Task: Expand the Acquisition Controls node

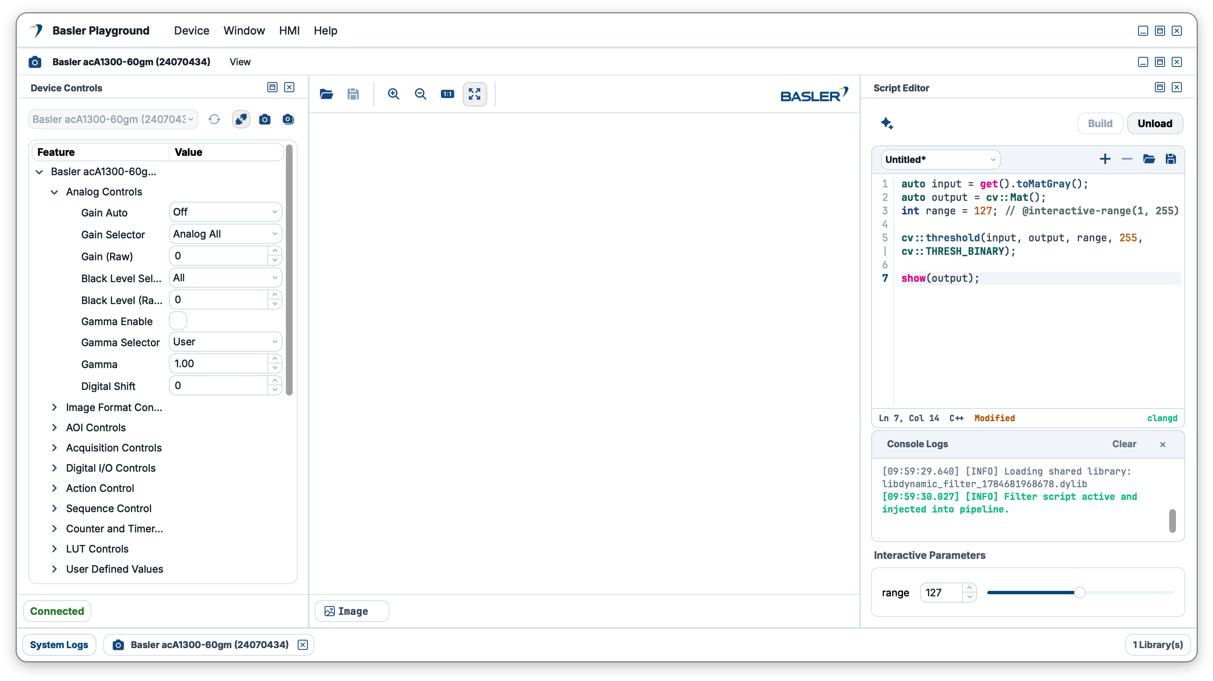Action: (55, 448)
